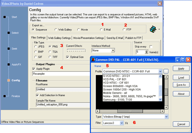Click profile list scroll up arrow
192x133 pixels.
[160, 76]
